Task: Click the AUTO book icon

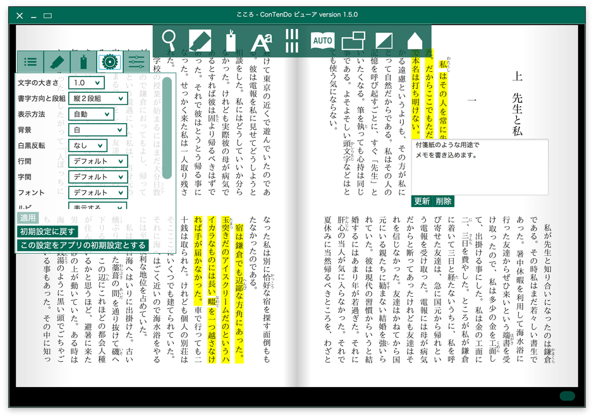Action: (x=322, y=40)
